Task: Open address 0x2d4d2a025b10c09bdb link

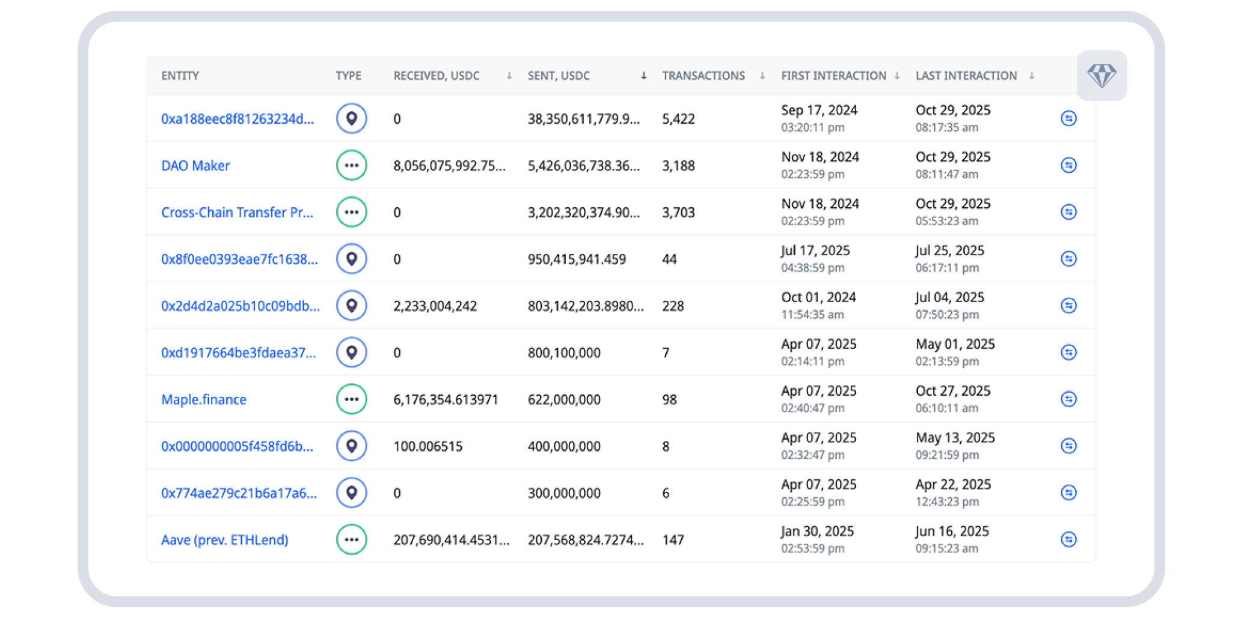Action: pyautogui.click(x=240, y=306)
